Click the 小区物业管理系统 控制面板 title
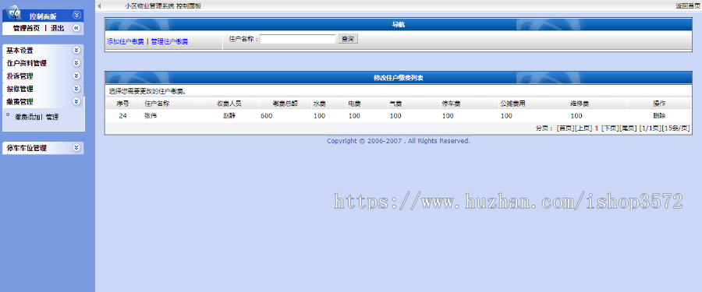 pos(163,5)
